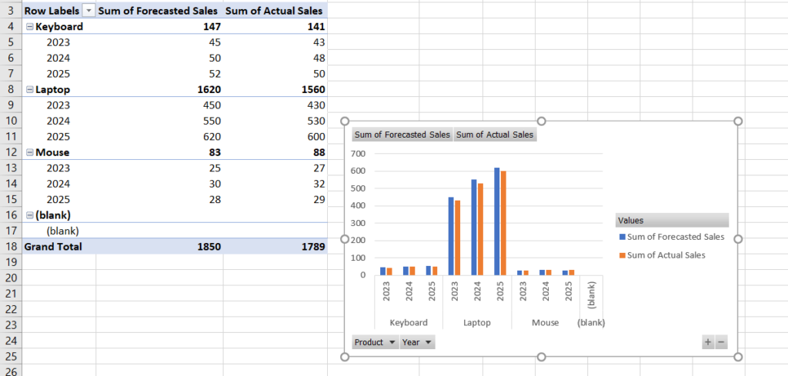Select the Mouse forecasted total 83 cell
This screenshot has width=788, height=376.
click(x=160, y=152)
